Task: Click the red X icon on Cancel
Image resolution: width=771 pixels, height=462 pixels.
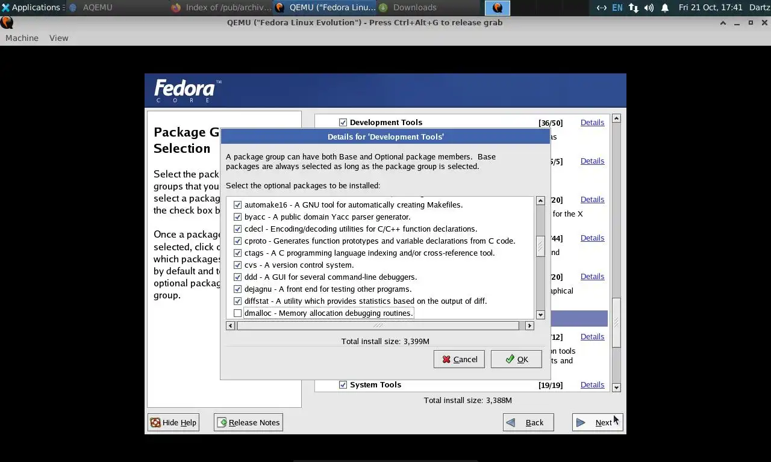Action: click(446, 359)
